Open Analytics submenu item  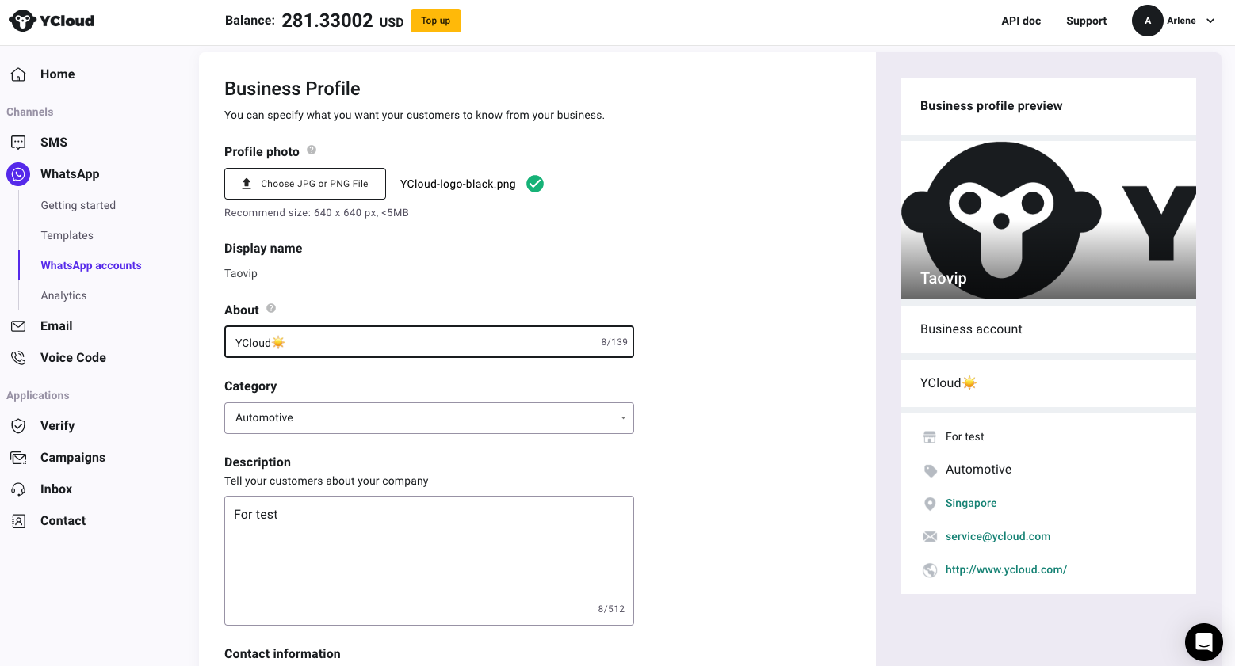tap(64, 295)
